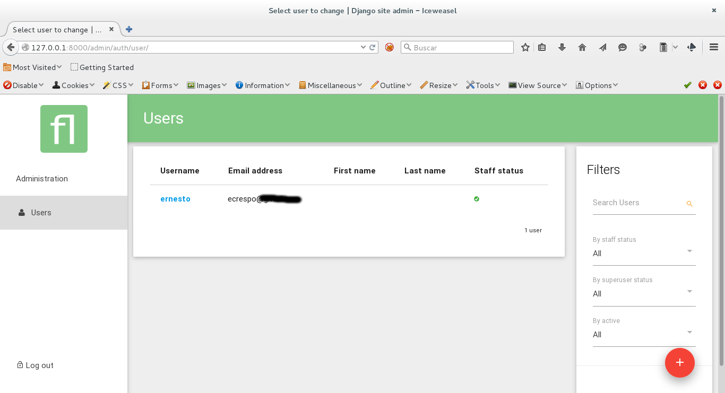The height and width of the screenshot is (393, 725).
Task: Click the Search Users input field
Action: 637,203
